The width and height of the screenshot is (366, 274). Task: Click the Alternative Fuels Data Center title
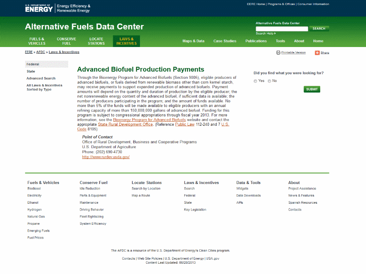click(84, 26)
